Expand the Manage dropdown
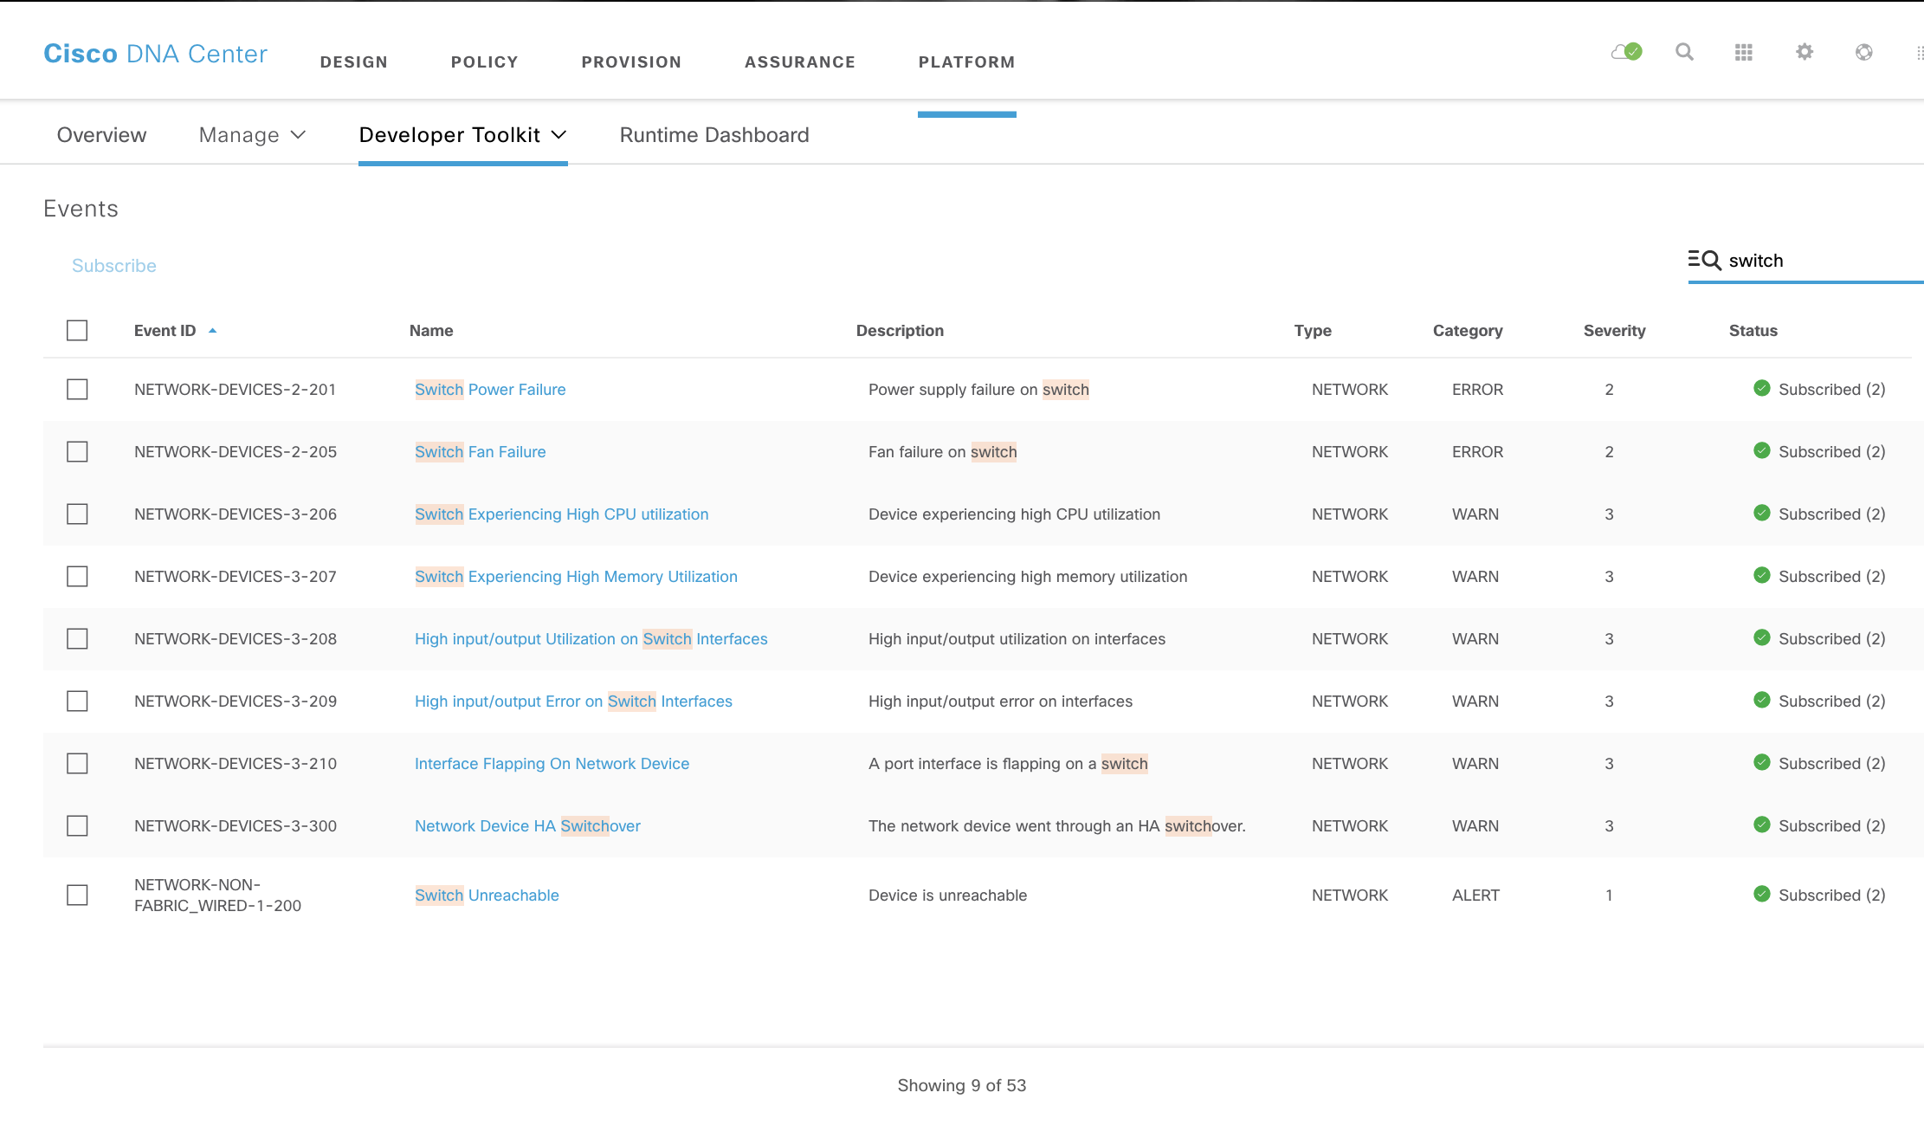The image size is (1924, 1138). (299, 135)
